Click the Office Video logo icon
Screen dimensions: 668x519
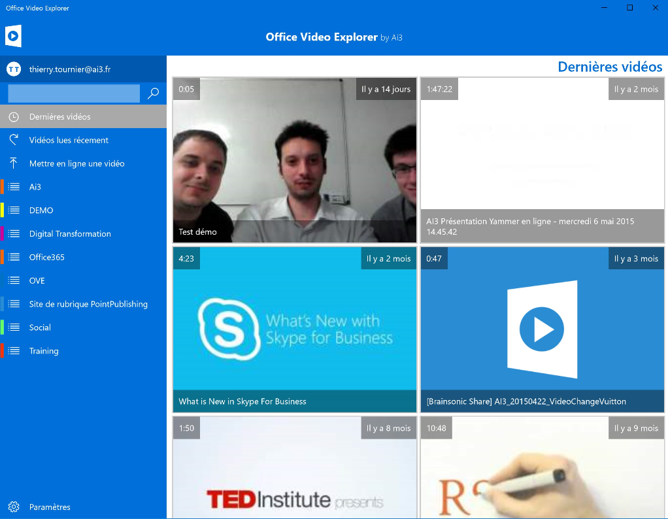pos(14,36)
